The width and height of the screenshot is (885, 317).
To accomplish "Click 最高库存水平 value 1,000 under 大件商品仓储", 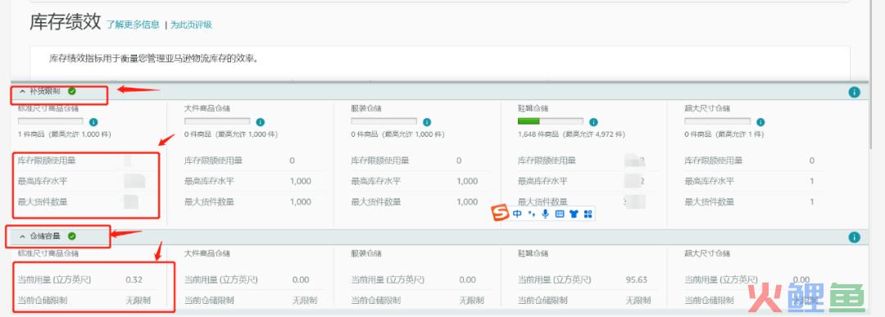I will (300, 181).
